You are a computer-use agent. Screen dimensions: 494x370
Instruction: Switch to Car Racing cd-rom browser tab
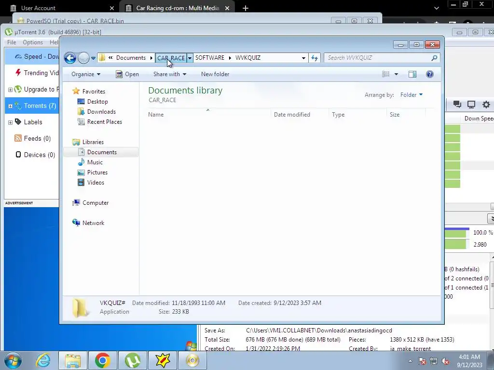[177, 8]
